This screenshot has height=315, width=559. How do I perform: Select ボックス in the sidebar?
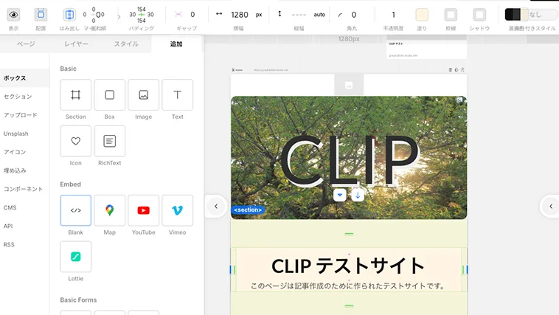coord(24,77)
